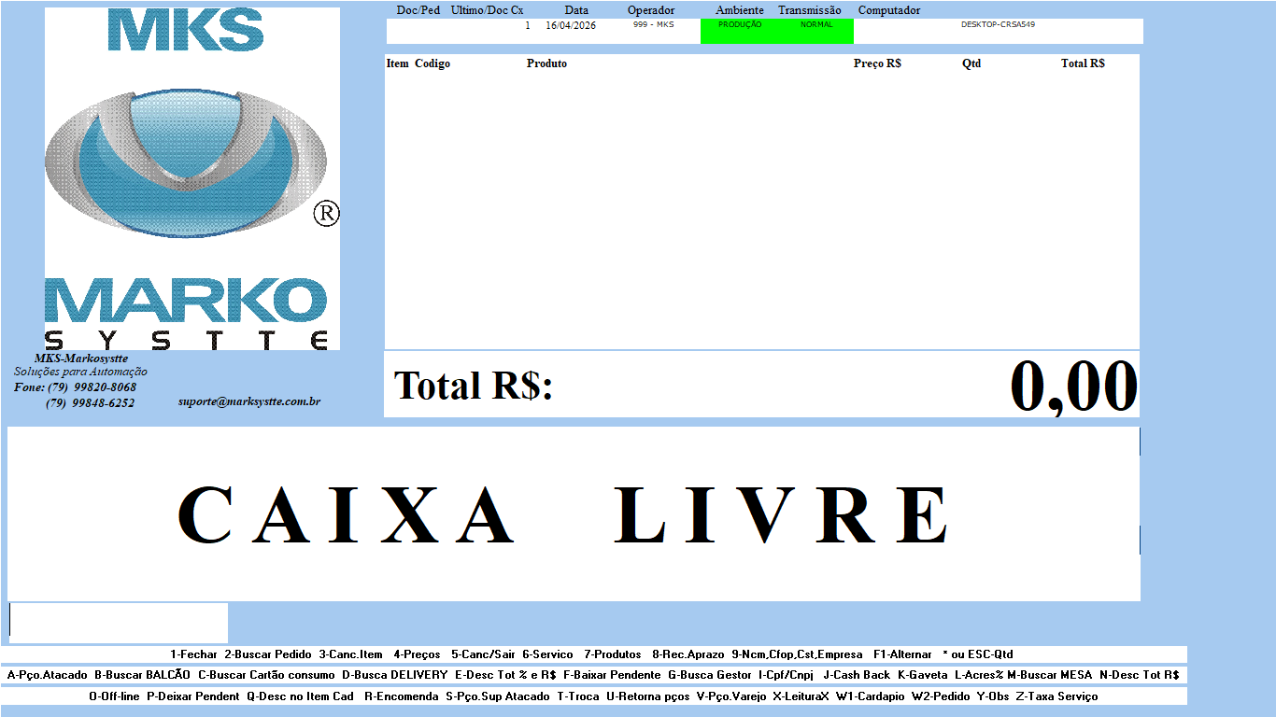
Task: Click the command input field below CAIXA LIVRE
Action: coord(119,623)
